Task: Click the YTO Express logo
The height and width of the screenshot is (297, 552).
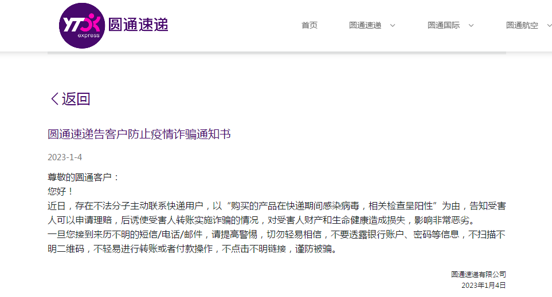Action: click(81, 26)
